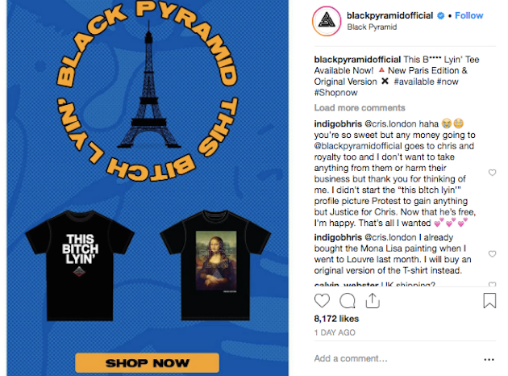This screenshot has width=508, height=376.
Task: Save post with the bookmark icon
Action: [489, 300]
